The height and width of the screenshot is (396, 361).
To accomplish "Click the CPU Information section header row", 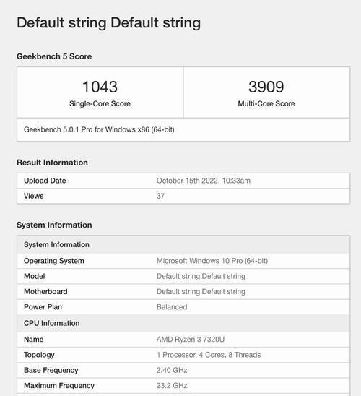I will 183,323.
